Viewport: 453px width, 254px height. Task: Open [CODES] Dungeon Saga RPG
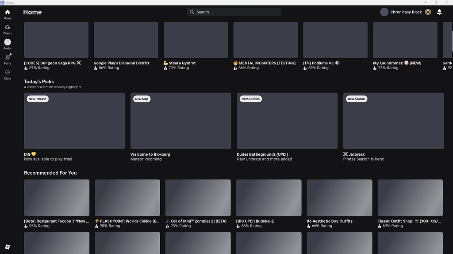56,40
